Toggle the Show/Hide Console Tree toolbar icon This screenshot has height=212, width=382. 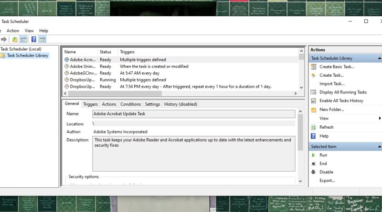(x=23, y=40)
